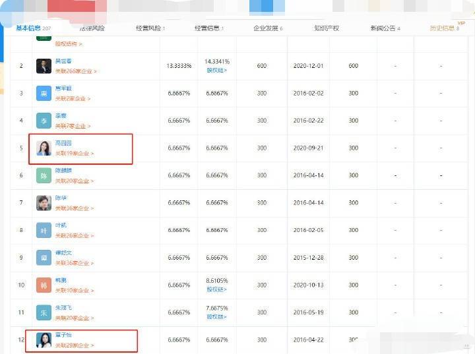
Task: Click the date 2020-09-21
Action: point(308,148)
